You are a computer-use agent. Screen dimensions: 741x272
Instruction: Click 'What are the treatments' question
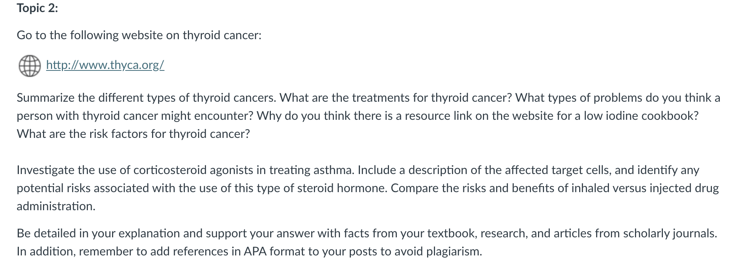pyautogui.click(x=395, y=98)
